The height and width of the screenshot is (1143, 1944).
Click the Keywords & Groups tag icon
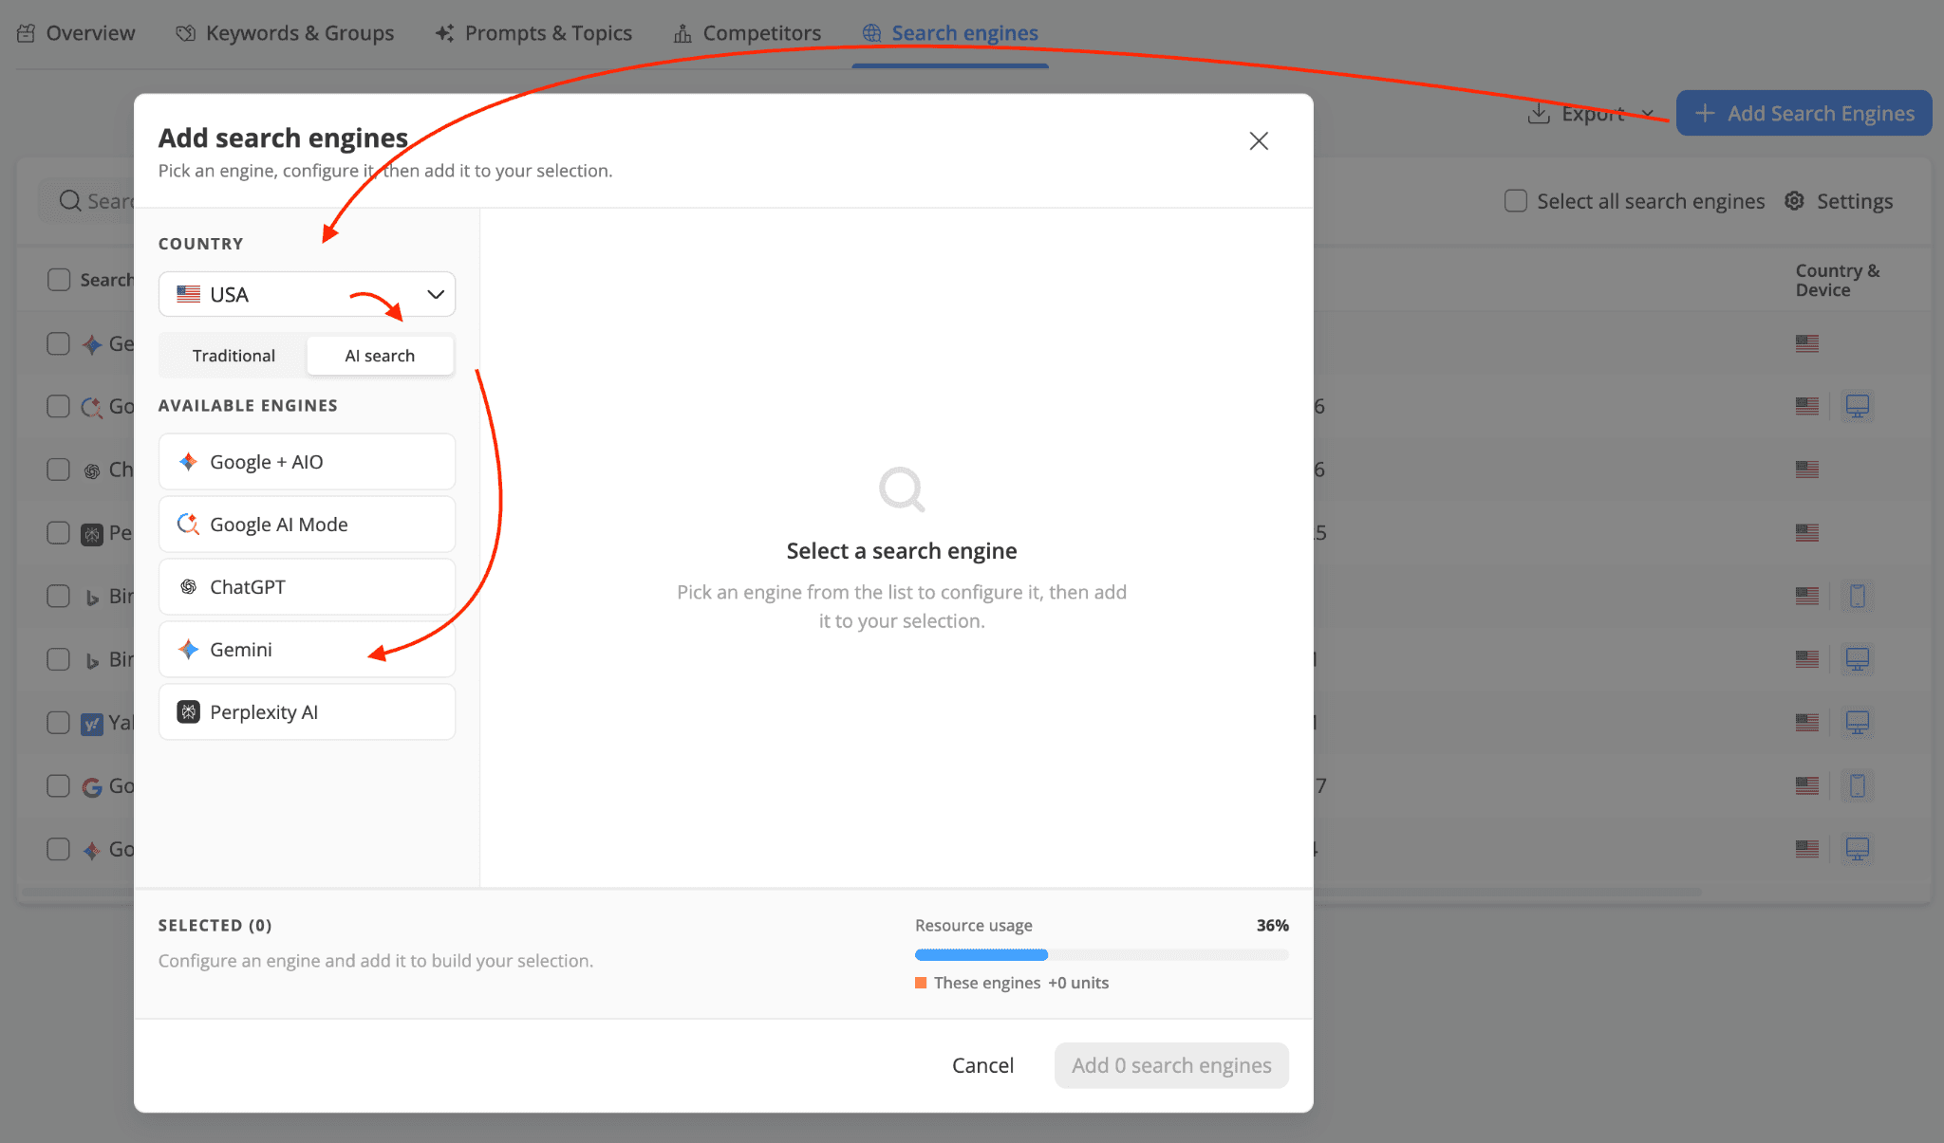[186, 33]
